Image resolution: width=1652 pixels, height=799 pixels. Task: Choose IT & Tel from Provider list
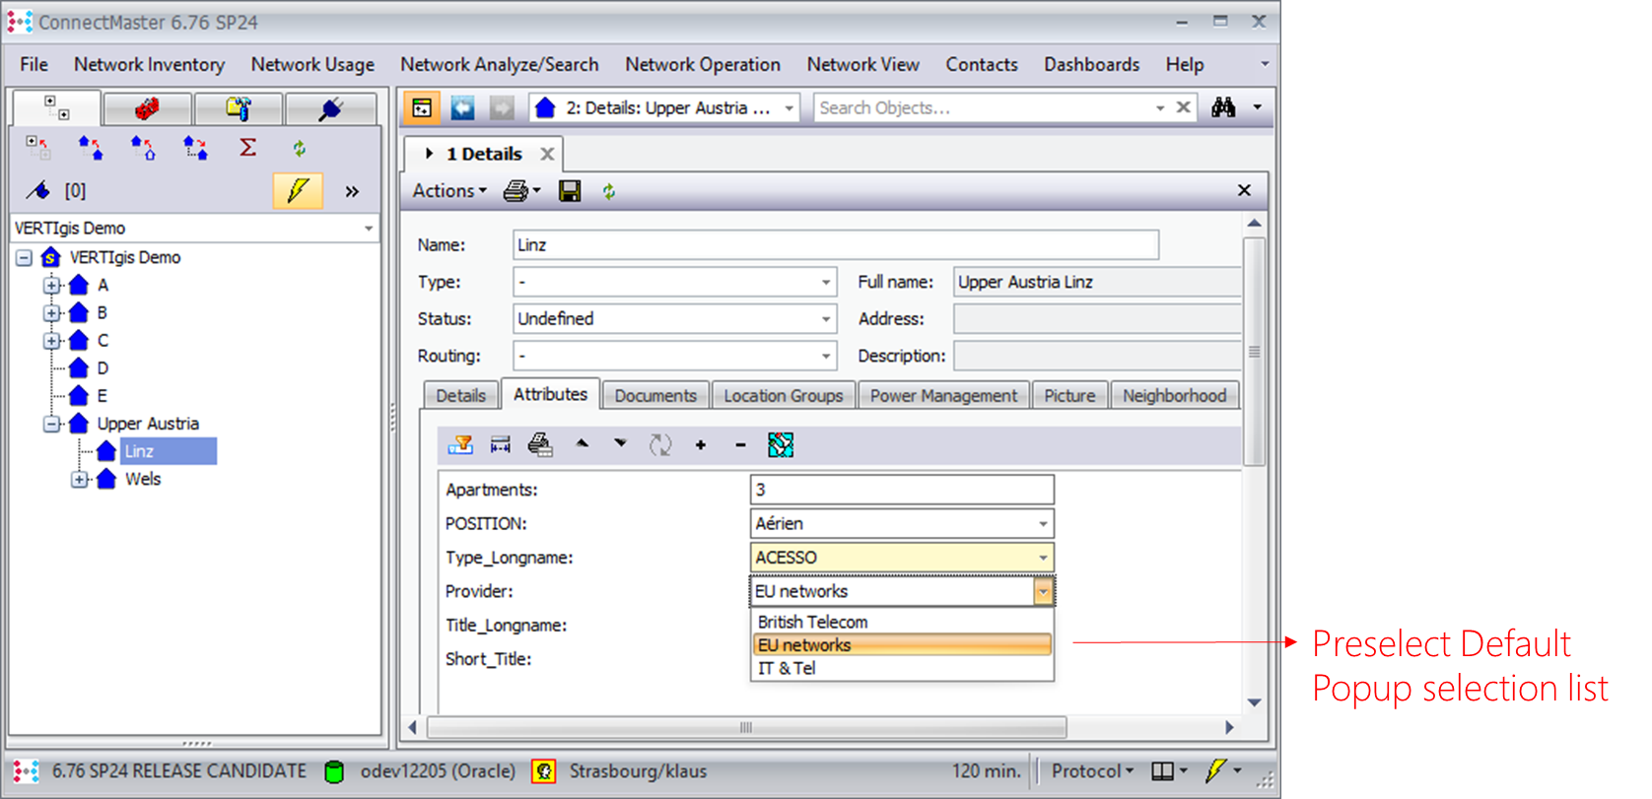coord(902,668)
